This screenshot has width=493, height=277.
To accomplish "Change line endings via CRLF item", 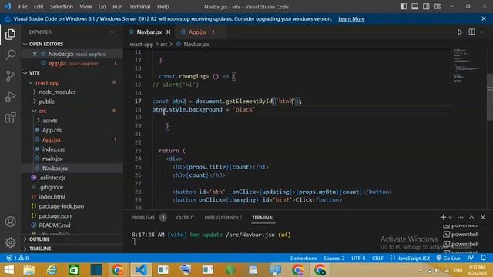I will click(x=377, y=259).
